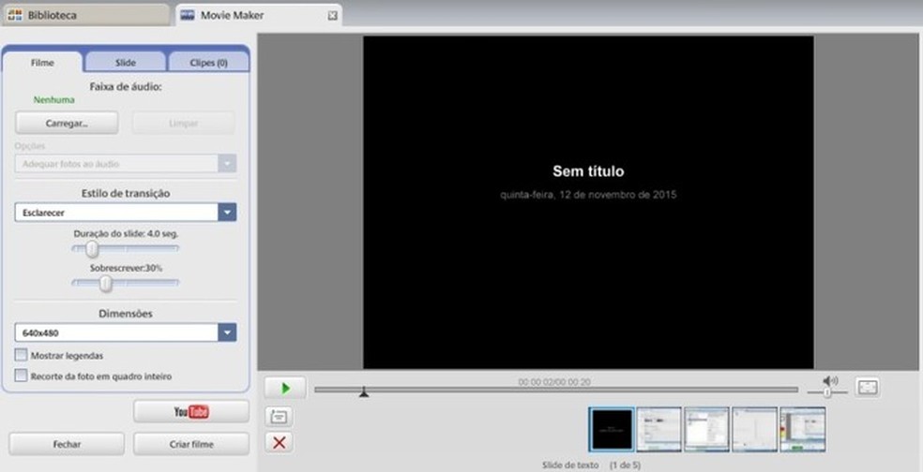Screen dimensions: 923x472
Task: Switch to Biblioteca tab
Action: pos(85,15)
